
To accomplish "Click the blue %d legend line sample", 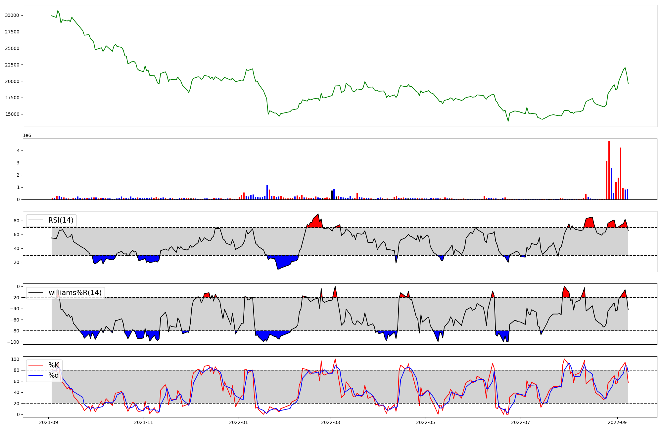I will point(36,375).
